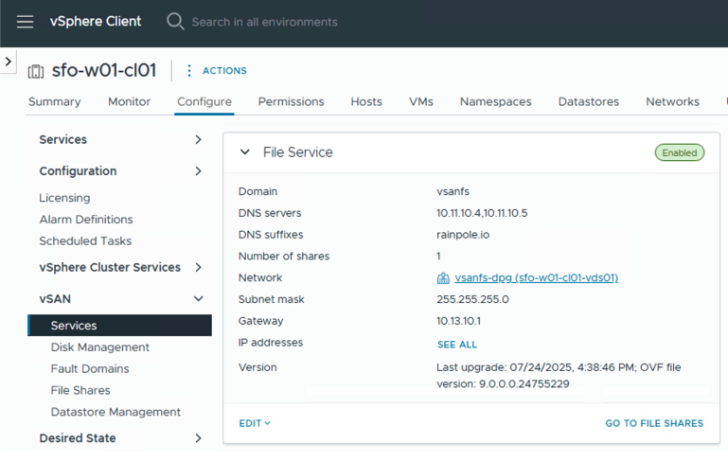This screenshot has height=462, width=728.
Task: Click the three-dot Actions icon
Action: click(x=189, y=71)
